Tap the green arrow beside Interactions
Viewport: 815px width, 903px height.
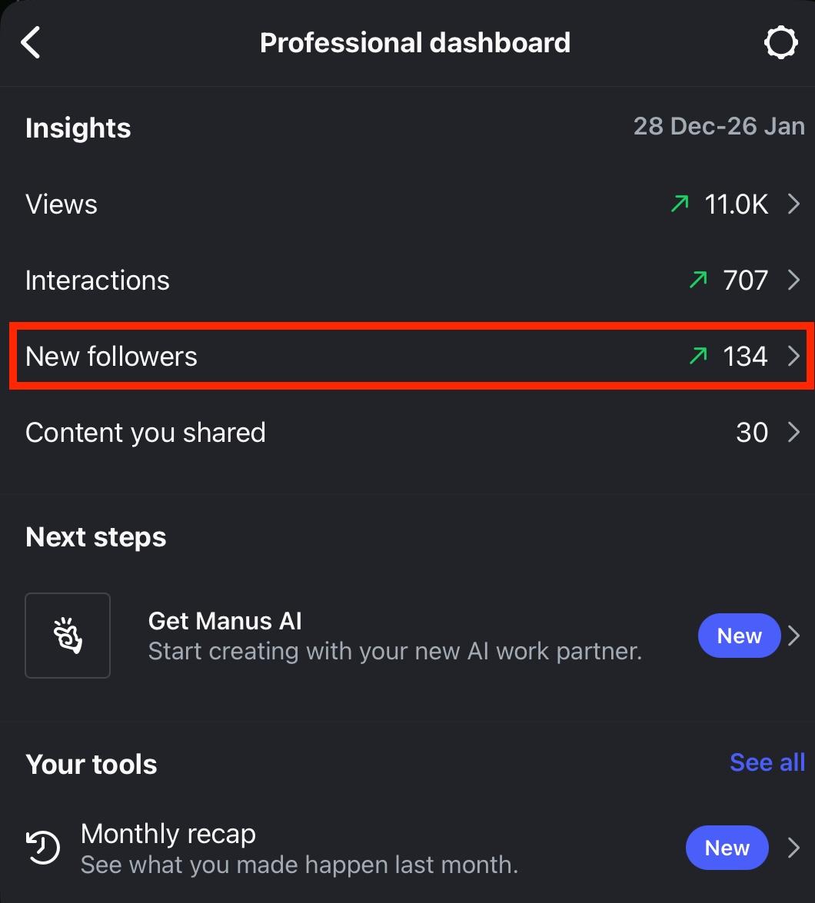pos(698,280)
